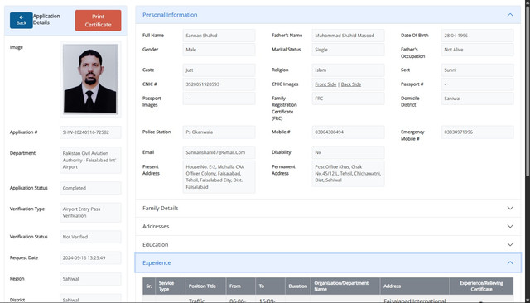
Task: Click the Date Of Birth field
Action: coord(477,36)
